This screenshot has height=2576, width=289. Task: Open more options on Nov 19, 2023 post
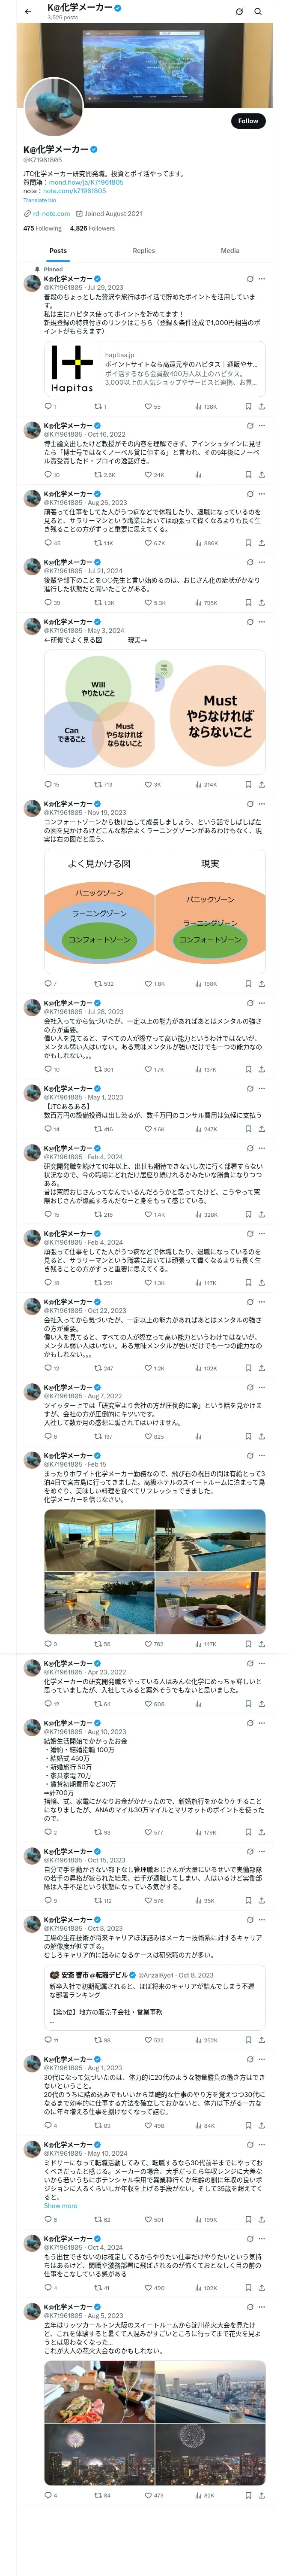coord(262,804)
